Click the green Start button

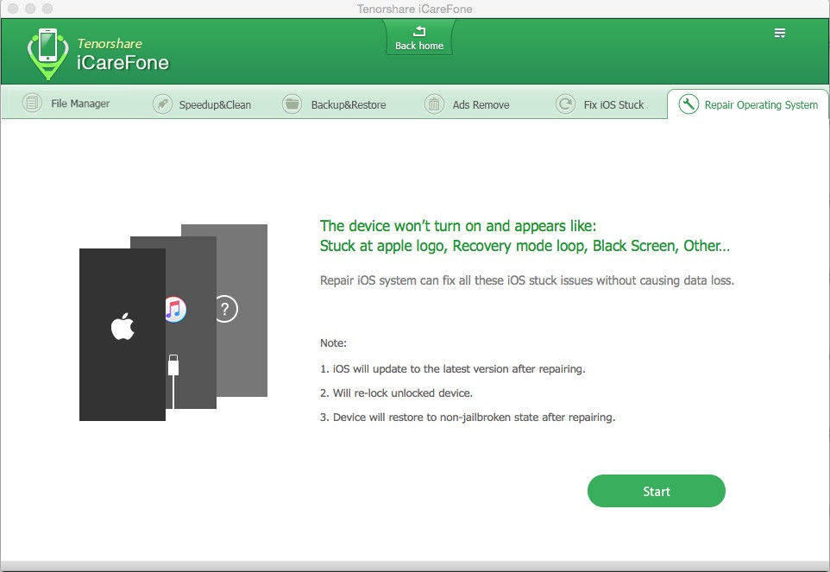coord(657,491)
